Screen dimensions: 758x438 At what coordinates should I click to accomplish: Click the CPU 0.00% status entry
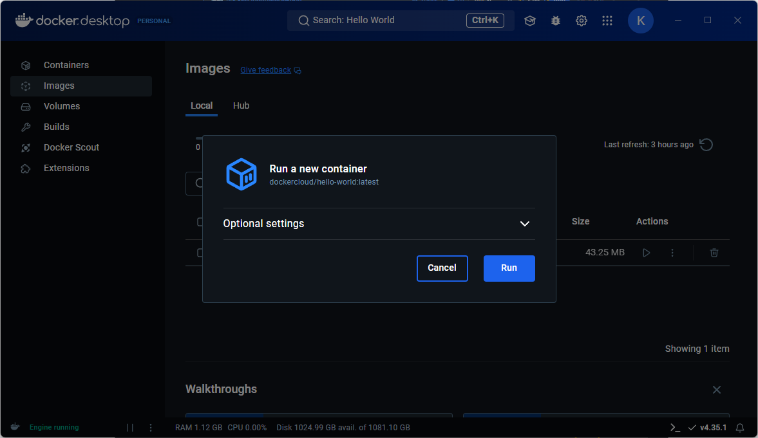247,428
